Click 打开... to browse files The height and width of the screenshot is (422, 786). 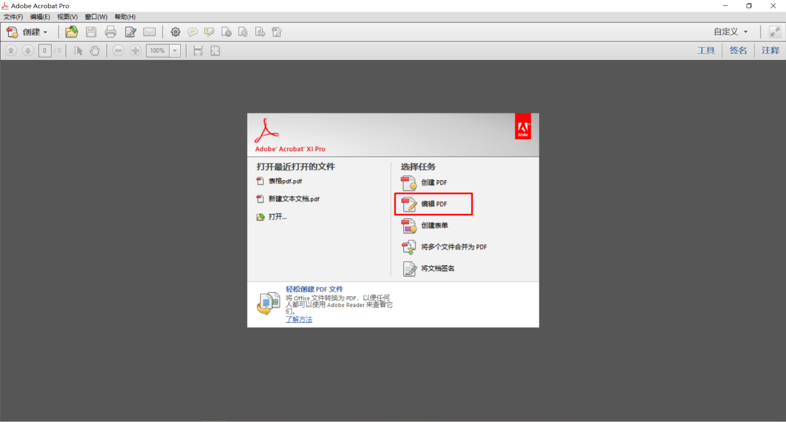(272, 217)
